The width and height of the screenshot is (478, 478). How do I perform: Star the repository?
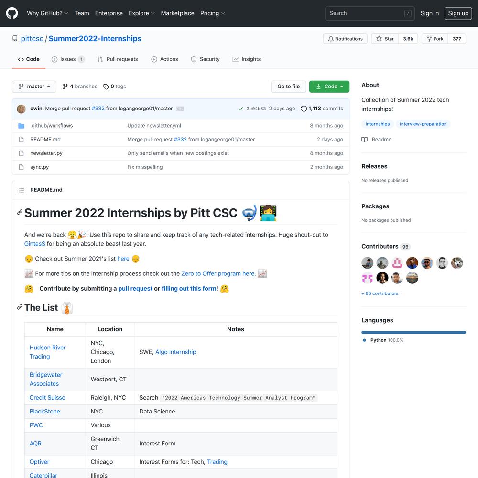tap(385, 39)
